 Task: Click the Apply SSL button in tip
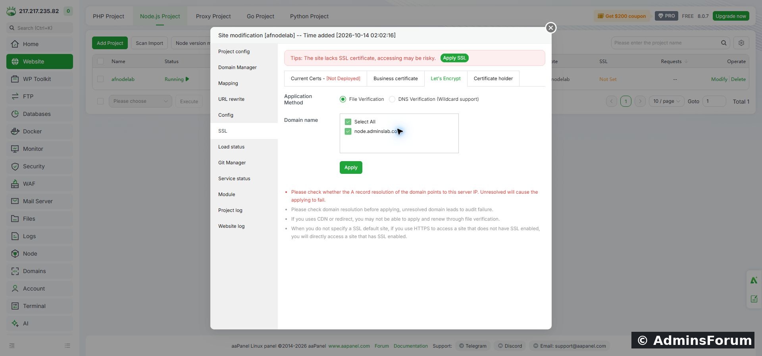(454, 58)
